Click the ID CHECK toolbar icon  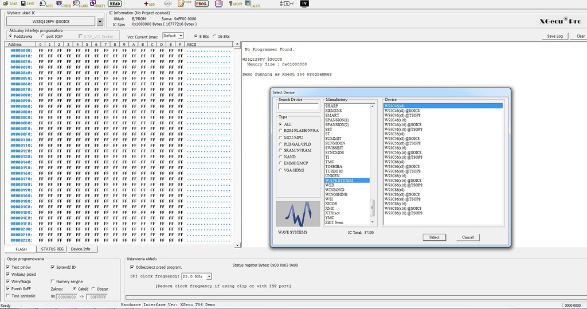[61, 3]
